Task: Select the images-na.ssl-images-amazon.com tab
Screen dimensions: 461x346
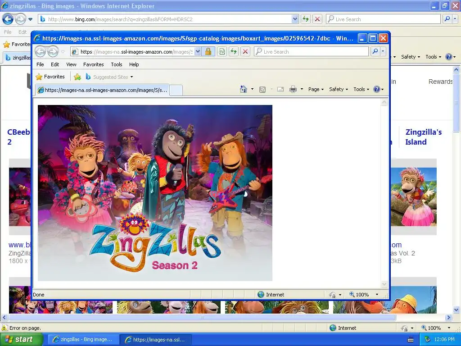Action: (103, 90)
